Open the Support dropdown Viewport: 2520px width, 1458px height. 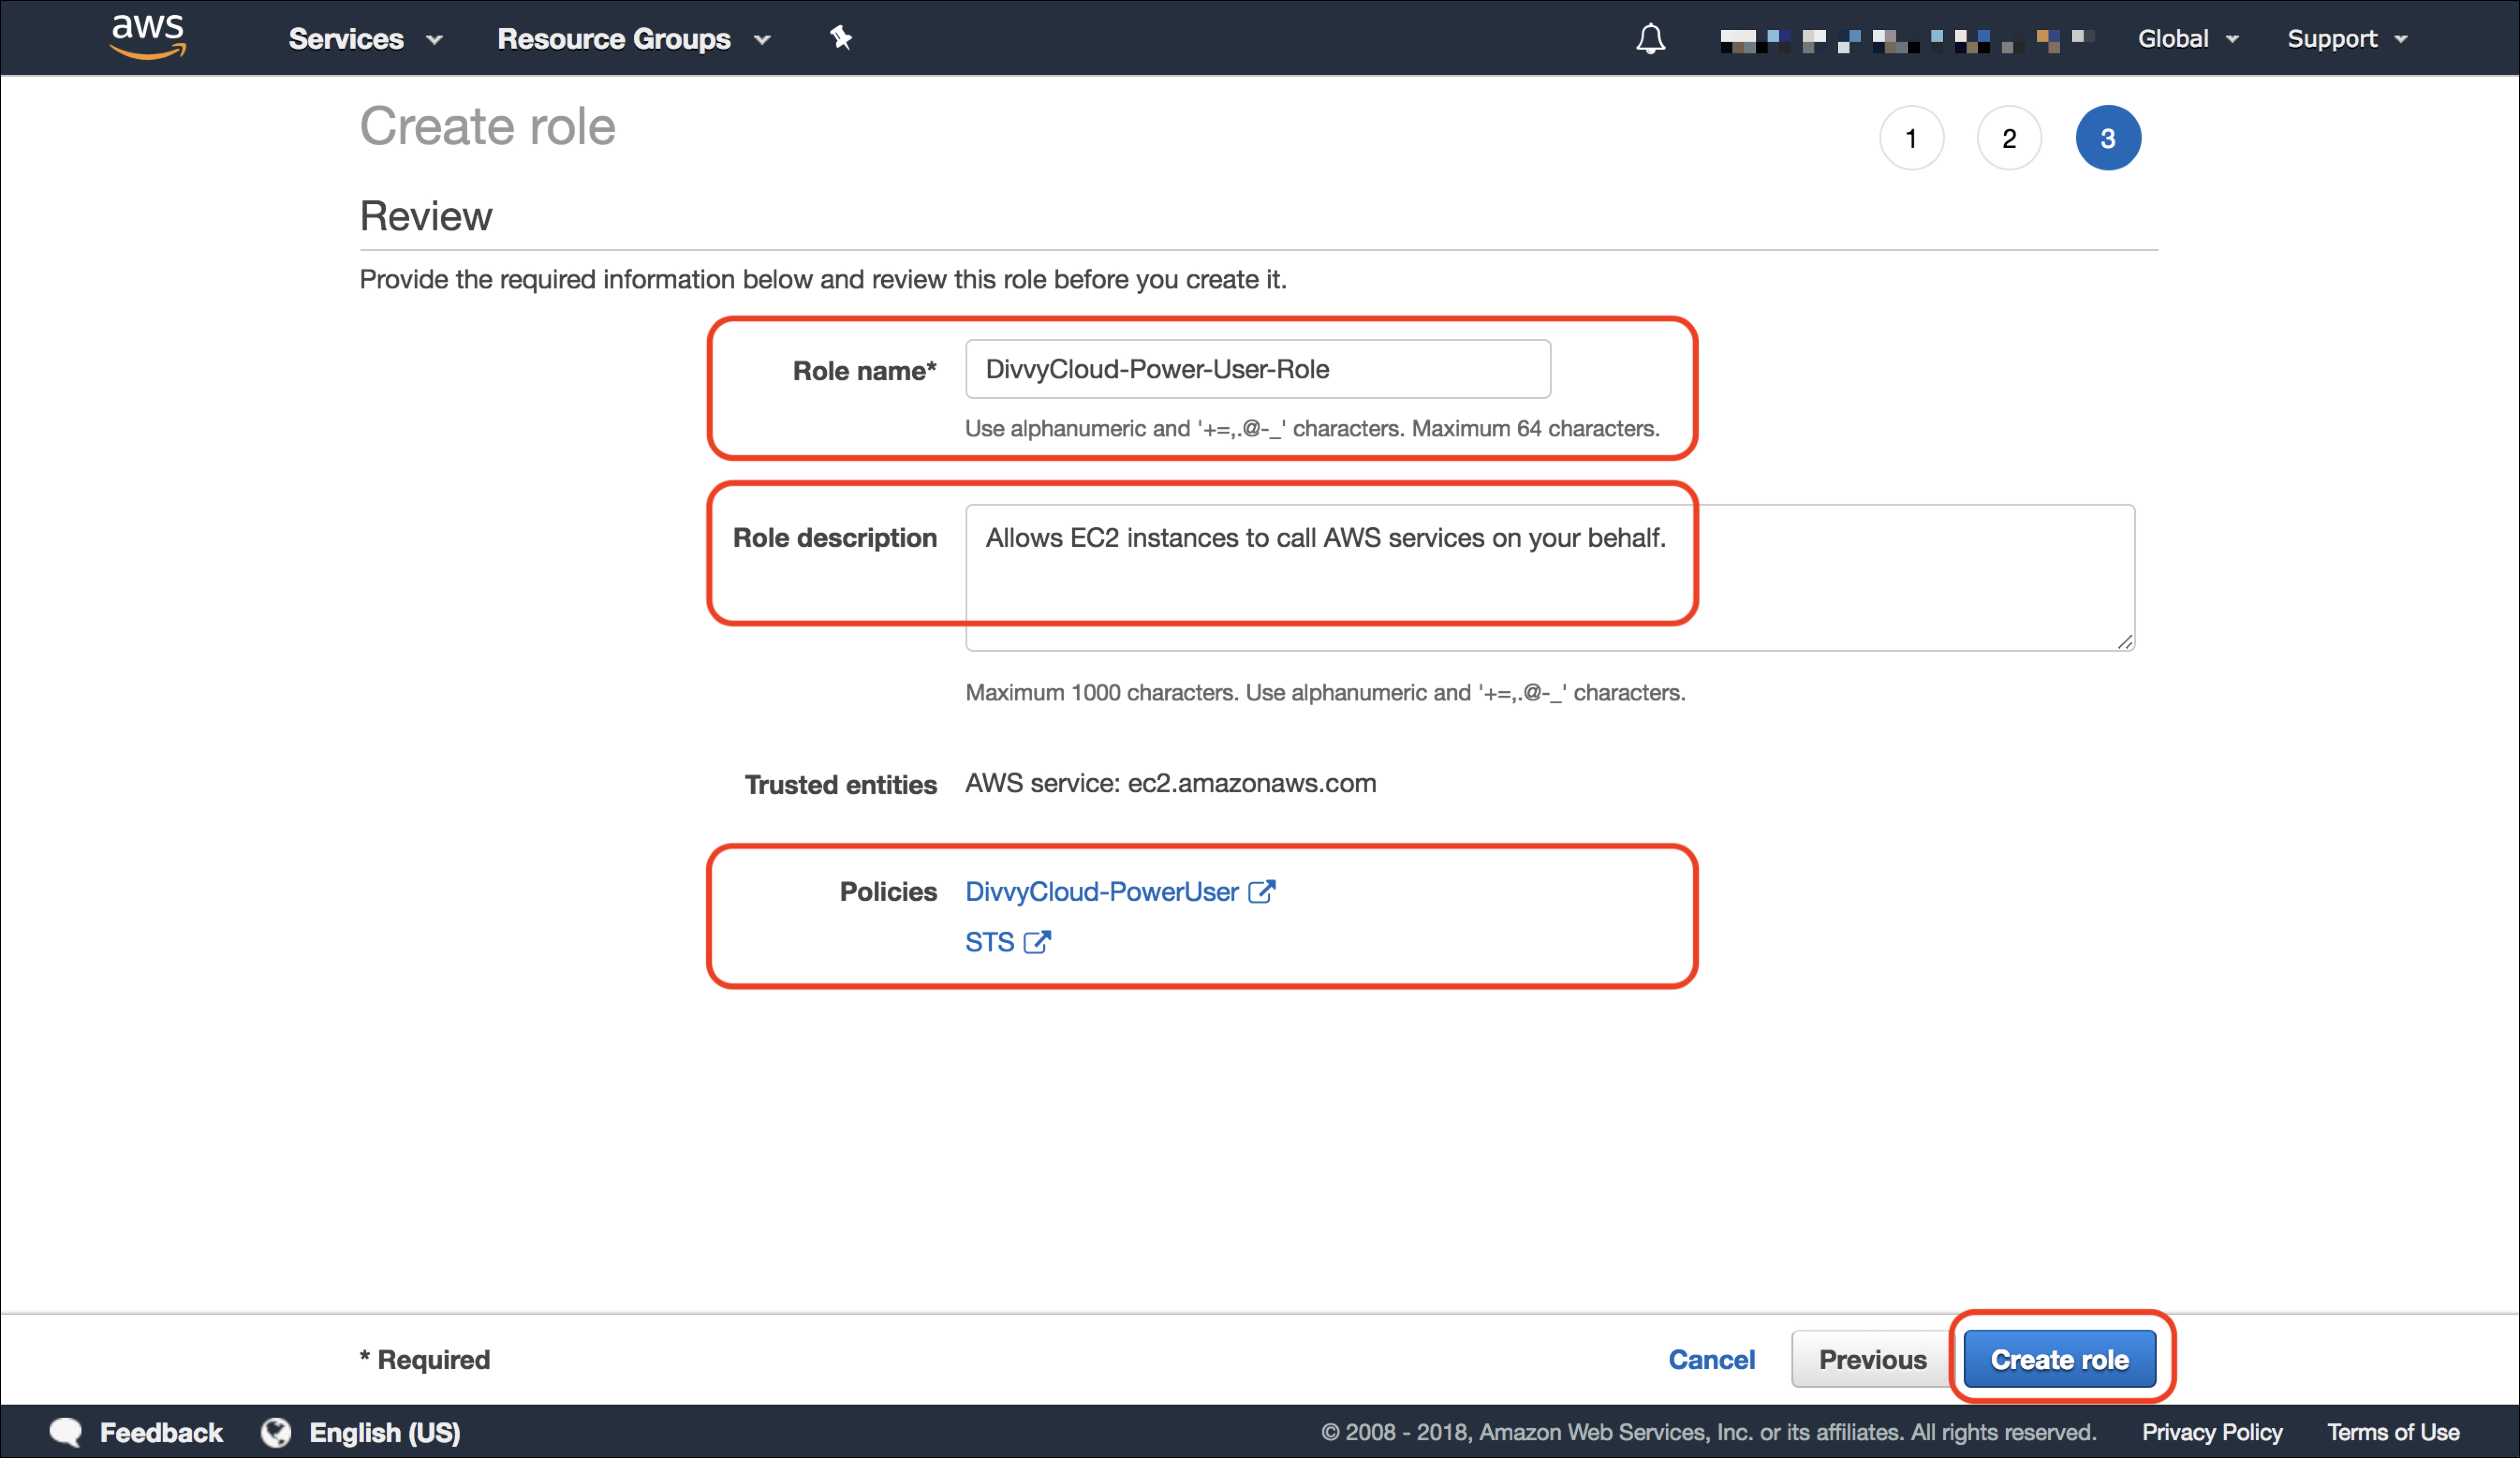(x=2347, y=39)
